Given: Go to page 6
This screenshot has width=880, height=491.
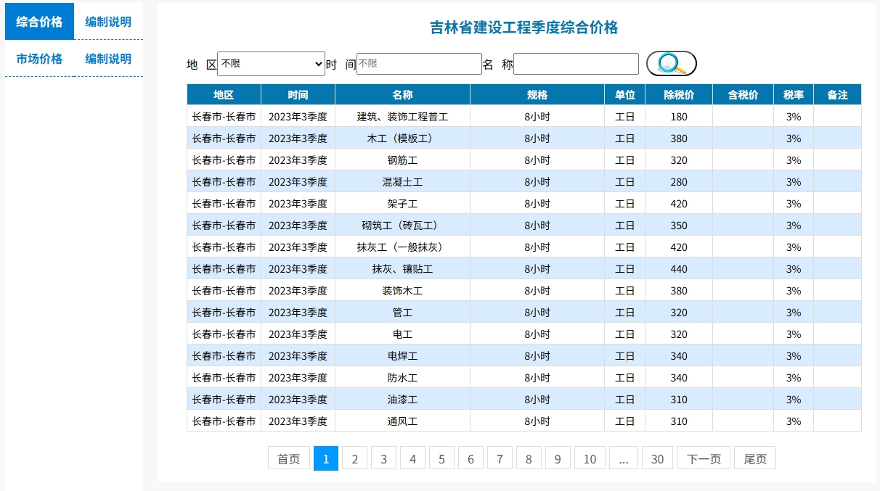Looking at the screenshot, I should [470, 458].
